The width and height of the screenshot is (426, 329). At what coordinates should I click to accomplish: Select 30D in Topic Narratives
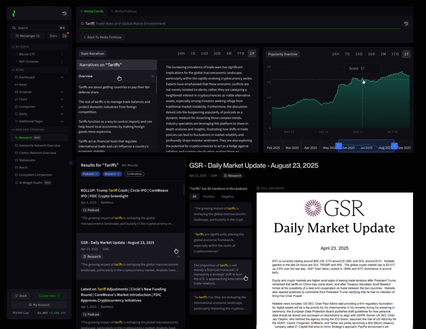pos(217,54)
